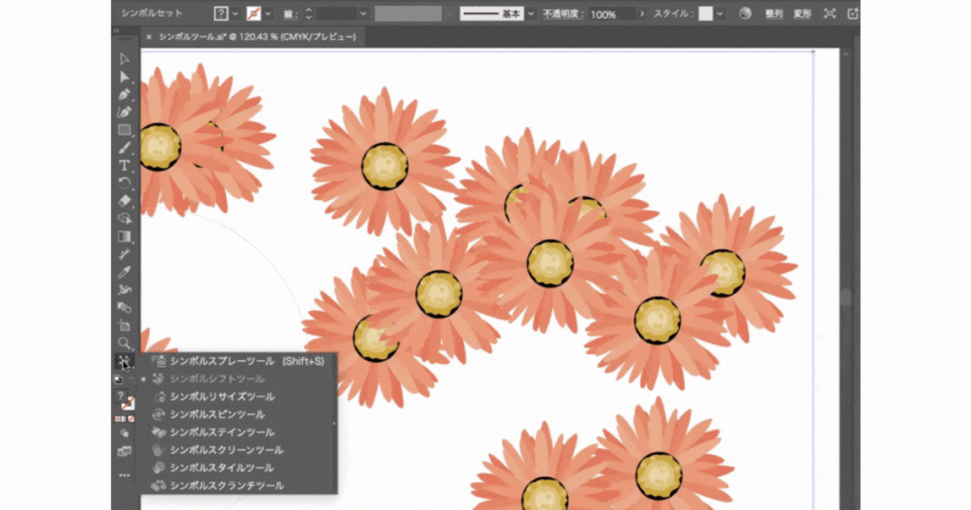
Task: Select the Type tool
Action: tap(124, 166)
